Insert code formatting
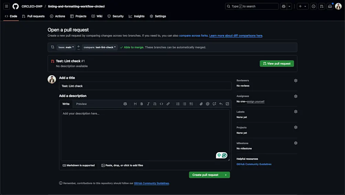This screenshot has width=345, height=195. pyautogui.click(x=162, y=104)
